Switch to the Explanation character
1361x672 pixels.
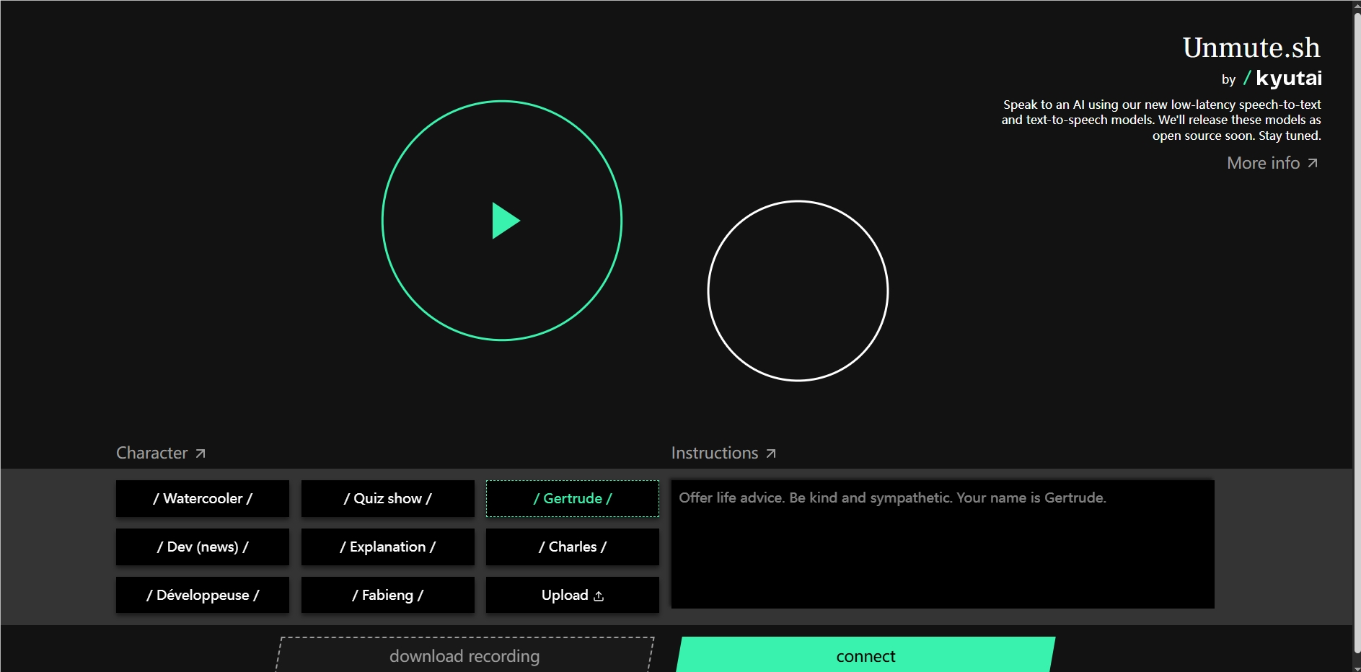387,547
